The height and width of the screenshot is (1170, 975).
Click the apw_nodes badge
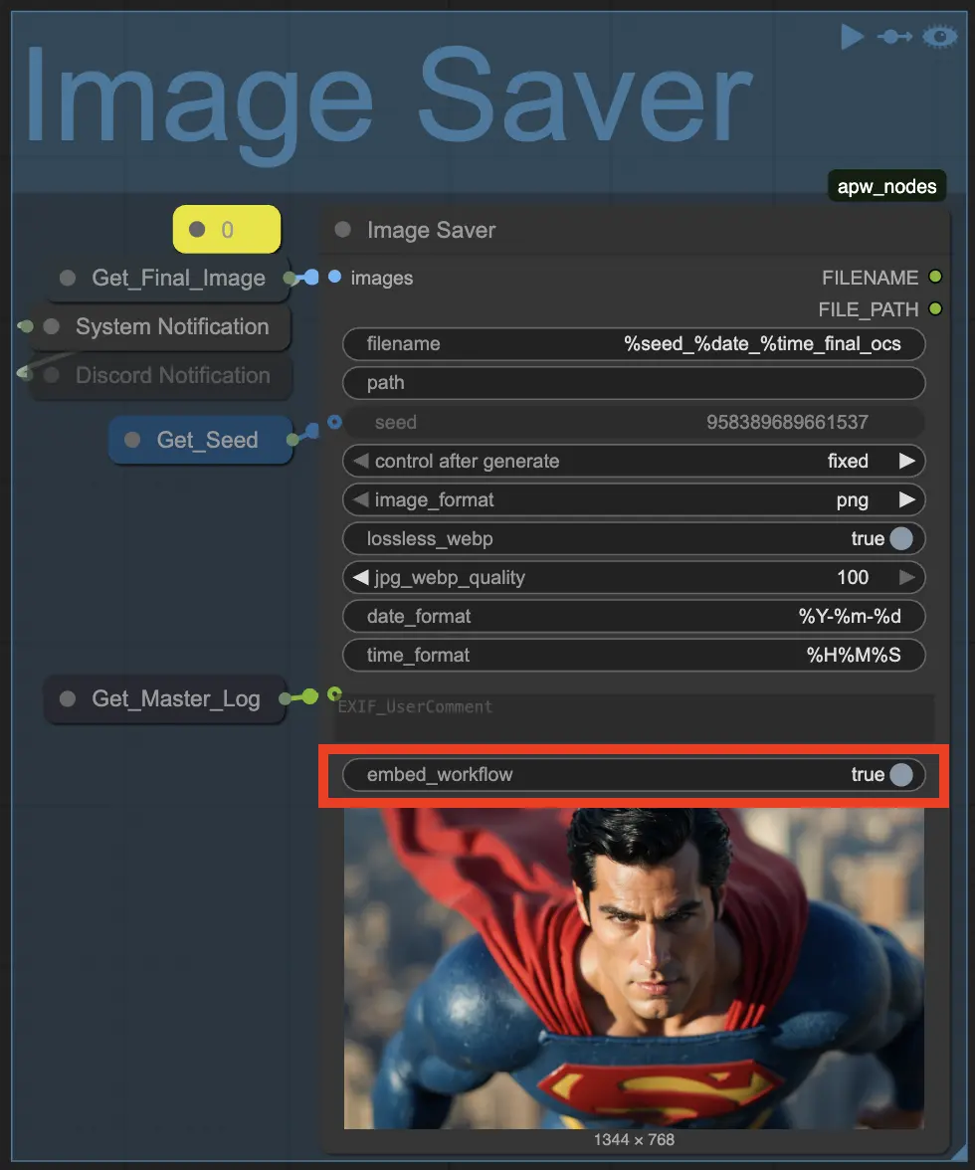pyautogui.click(x=886, y=186)
